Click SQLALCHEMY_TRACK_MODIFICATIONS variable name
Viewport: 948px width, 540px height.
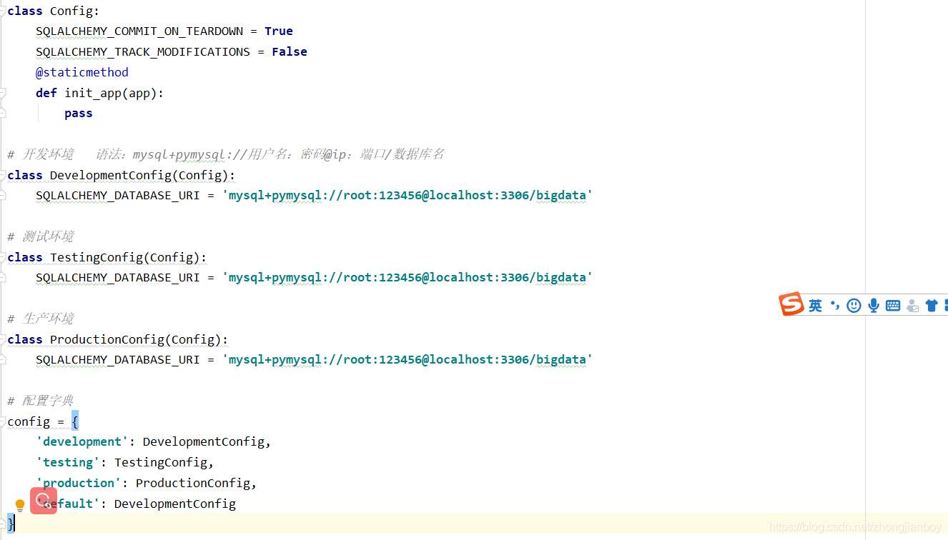pos(143,52)
